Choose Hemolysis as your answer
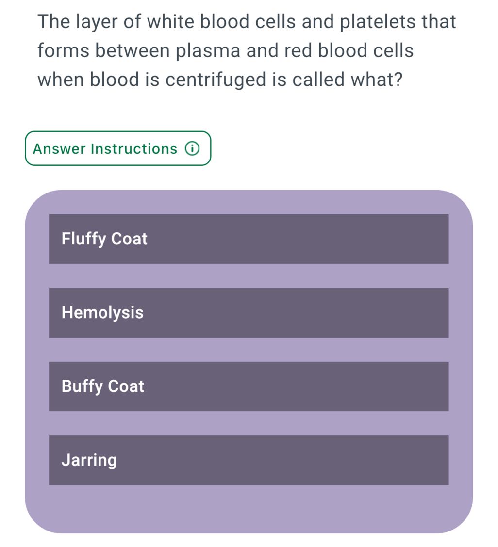Viewport: 498px width, 547px height. pyautogui.click(x=249, y=313)
